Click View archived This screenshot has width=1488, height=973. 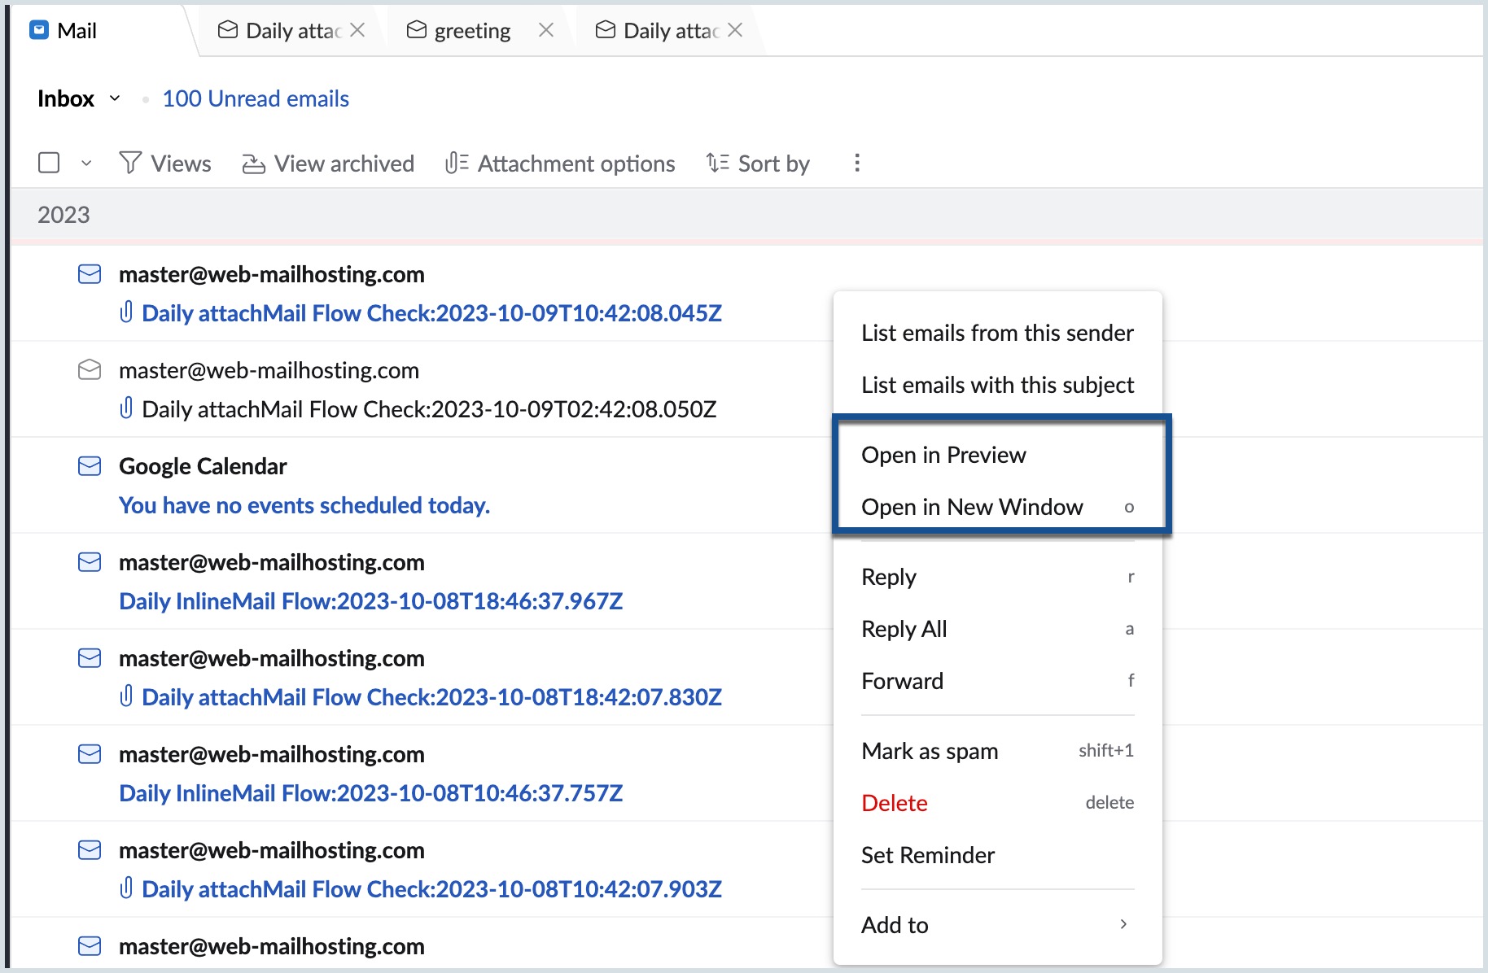pyautogui.click(x=329, y=164)
